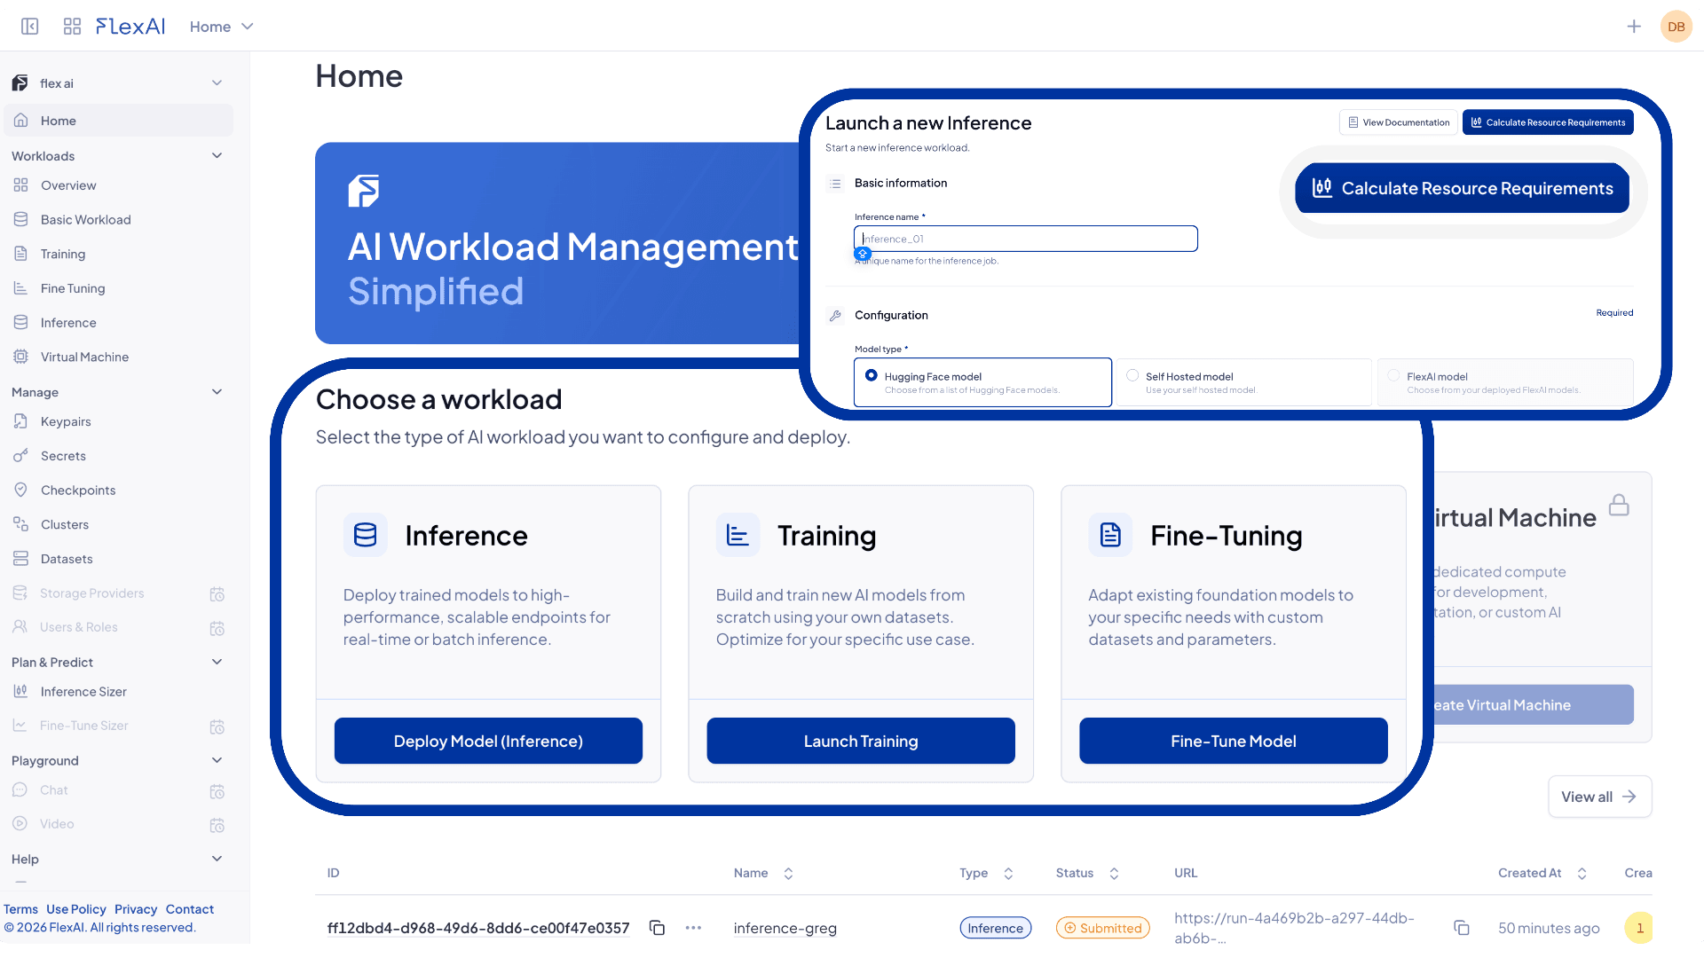Click the Keypairs icon in sidebar

[20, 421]
